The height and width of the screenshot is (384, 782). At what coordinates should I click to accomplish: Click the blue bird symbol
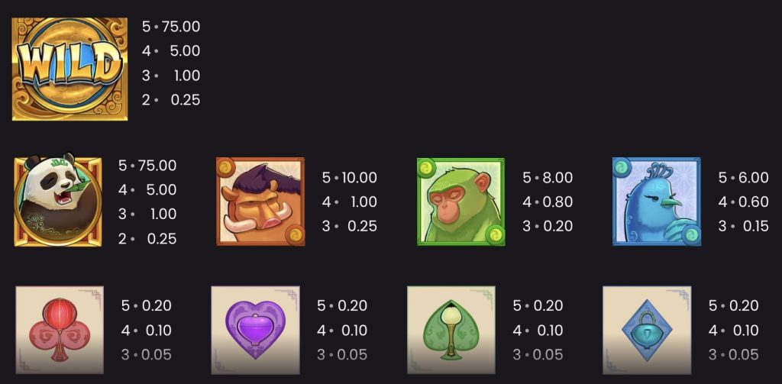point(656,202)
